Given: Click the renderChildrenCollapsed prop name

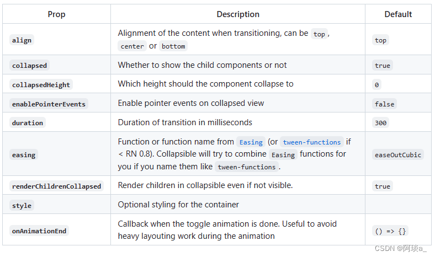Looking at the screenshot, I should coord(56,186).
